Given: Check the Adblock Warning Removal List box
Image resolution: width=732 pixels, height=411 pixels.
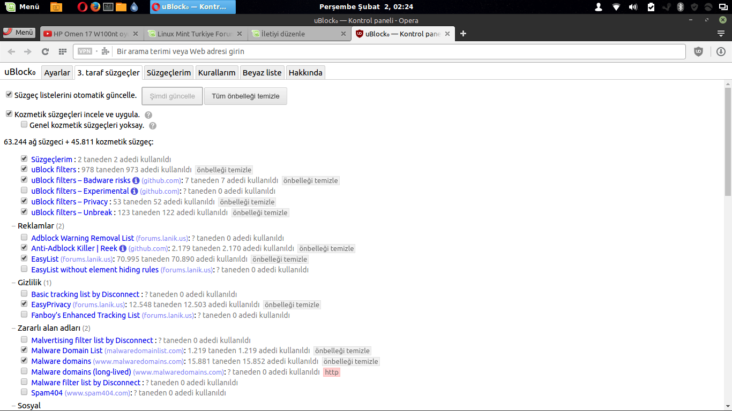Looking at the screenshot, I should click(24, 238).
